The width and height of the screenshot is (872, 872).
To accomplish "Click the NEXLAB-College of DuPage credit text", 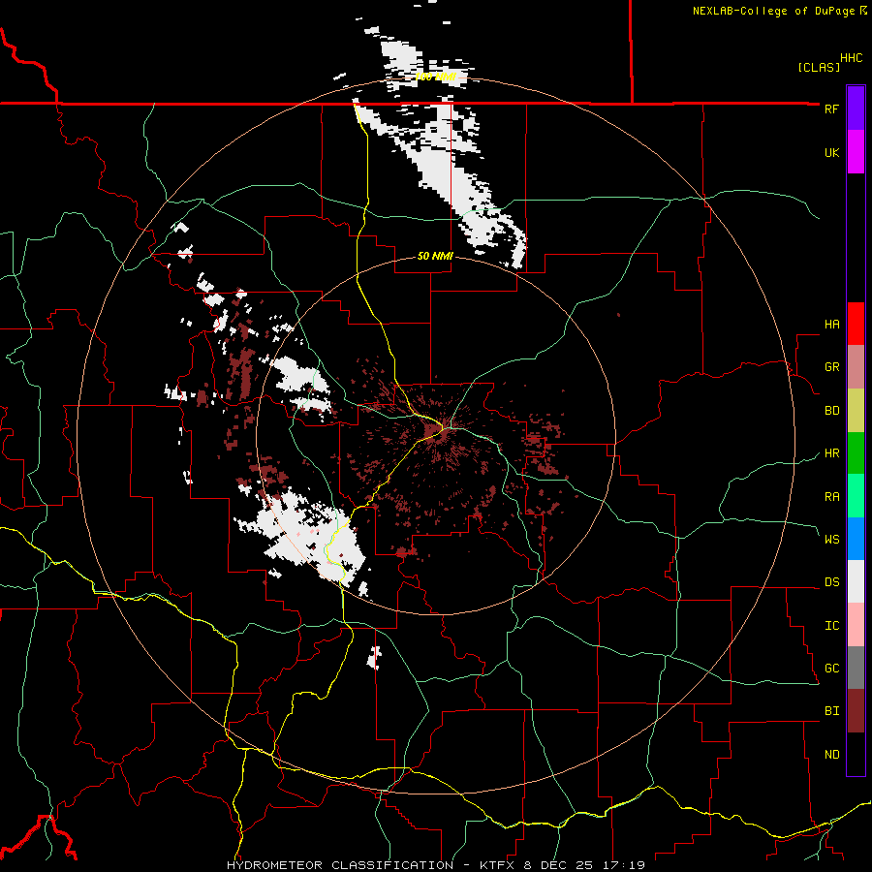I will (773, 11).
